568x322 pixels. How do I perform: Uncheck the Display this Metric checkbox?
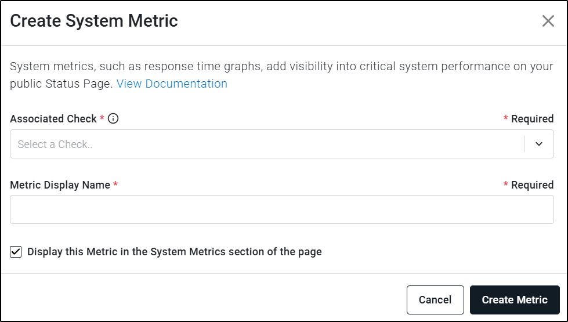(x=16, y=252)
